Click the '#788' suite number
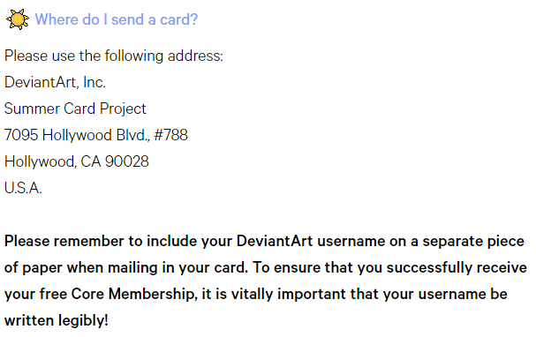Image resolution: width=536 pixels, height=337 pixels. tap(171, 135)
